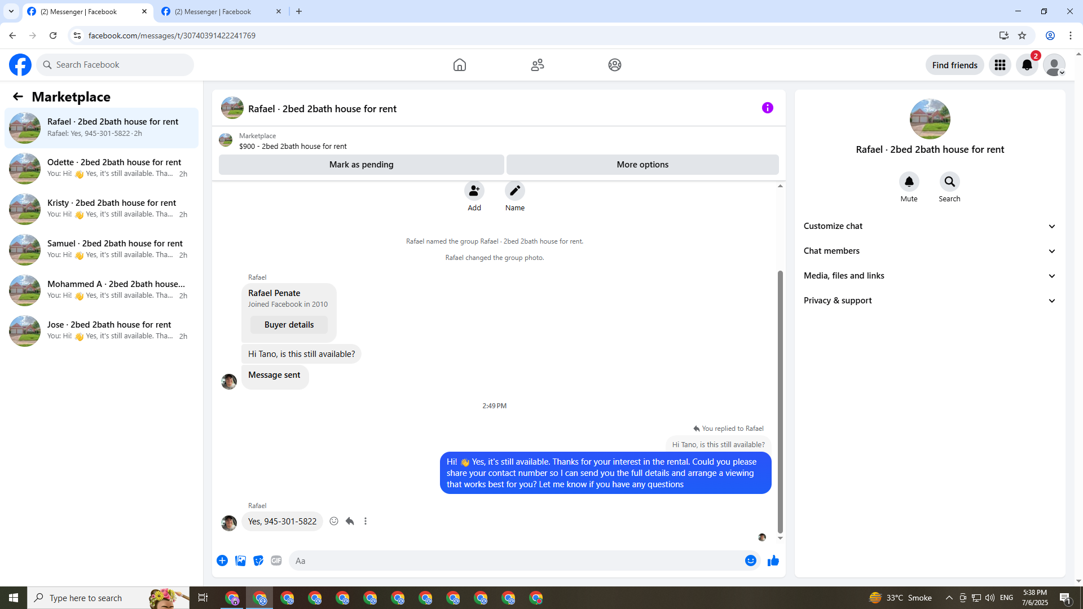React to Rafael's phone number message
The height and width of the screenshot is (609, 1083).
pos(334,522)
